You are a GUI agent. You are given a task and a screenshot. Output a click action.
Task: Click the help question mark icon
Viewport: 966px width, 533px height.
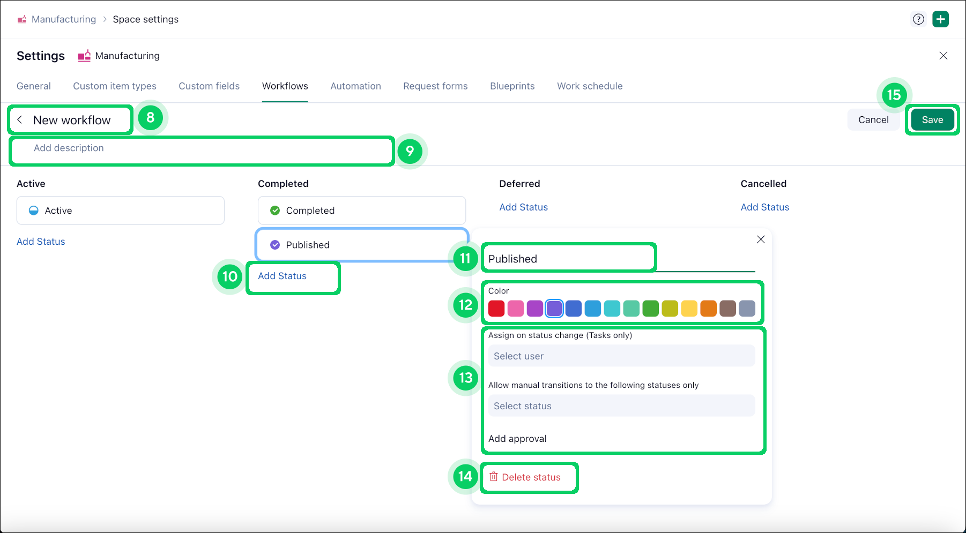click(x=918, y=19)
